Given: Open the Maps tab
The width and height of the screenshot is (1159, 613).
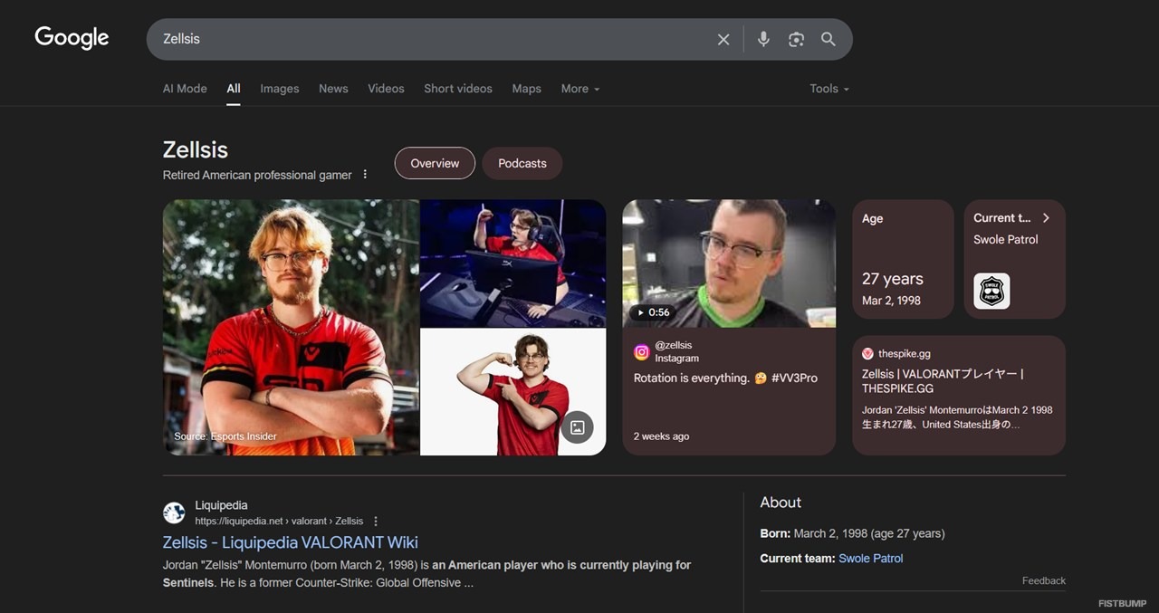Looking at the screenshot, I should (x=526, y=89).
